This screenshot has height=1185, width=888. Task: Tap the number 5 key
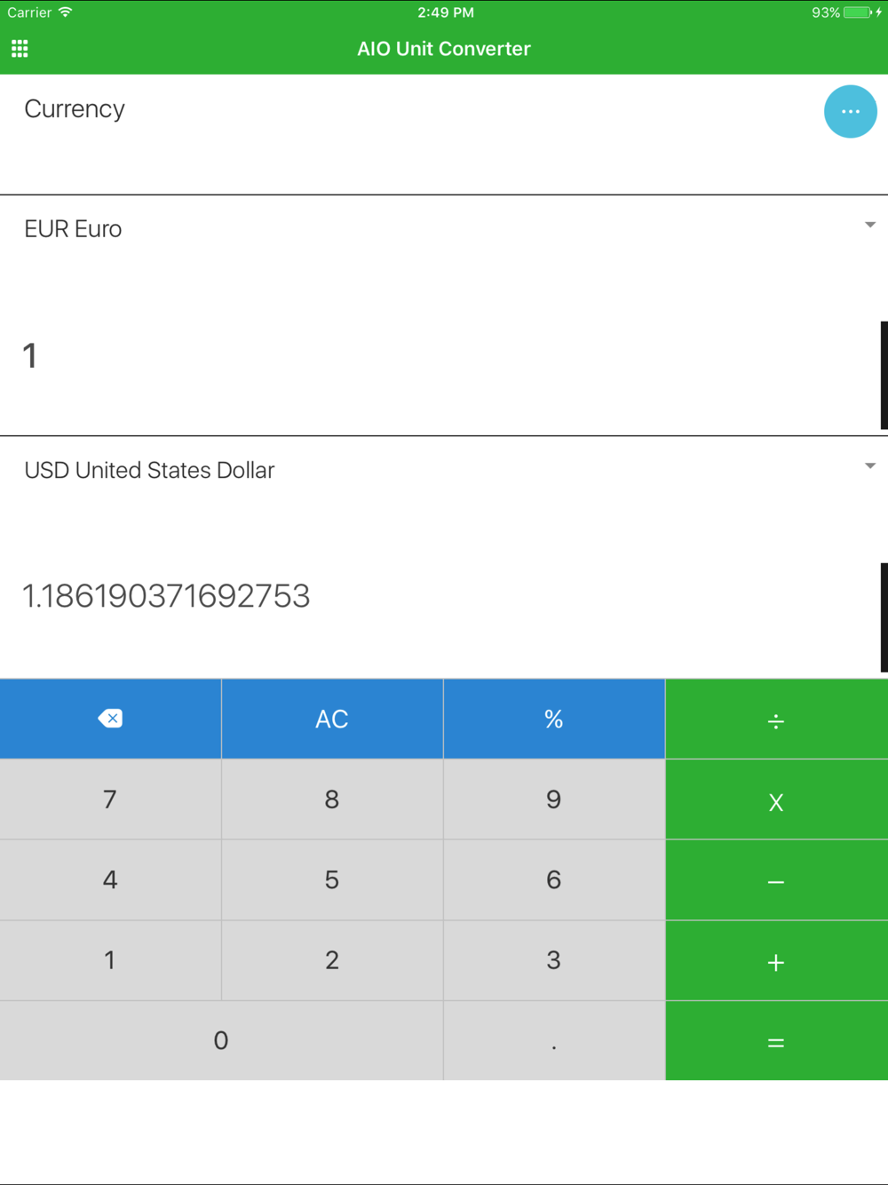(332, 880)
